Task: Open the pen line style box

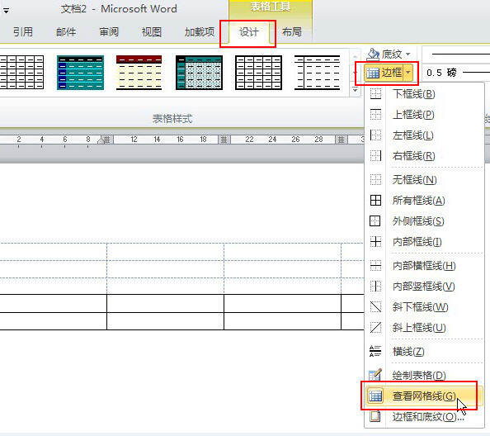Action: point(456,54)
